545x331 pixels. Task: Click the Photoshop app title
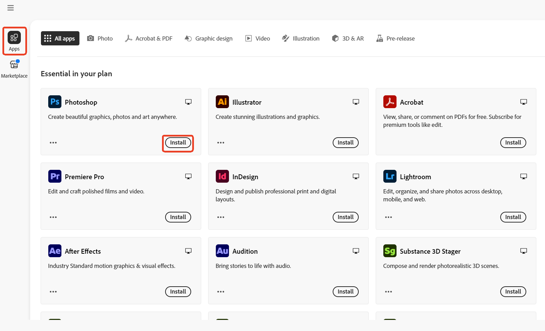(x=81, y=102)
